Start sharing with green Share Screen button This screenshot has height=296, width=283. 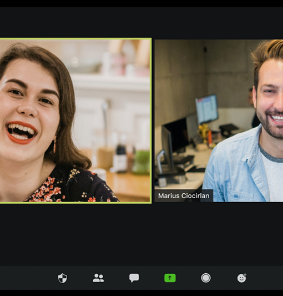pos(170,278)
